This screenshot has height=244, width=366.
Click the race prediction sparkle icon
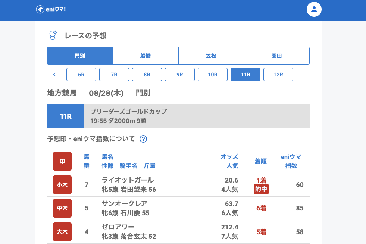(53, 35)
